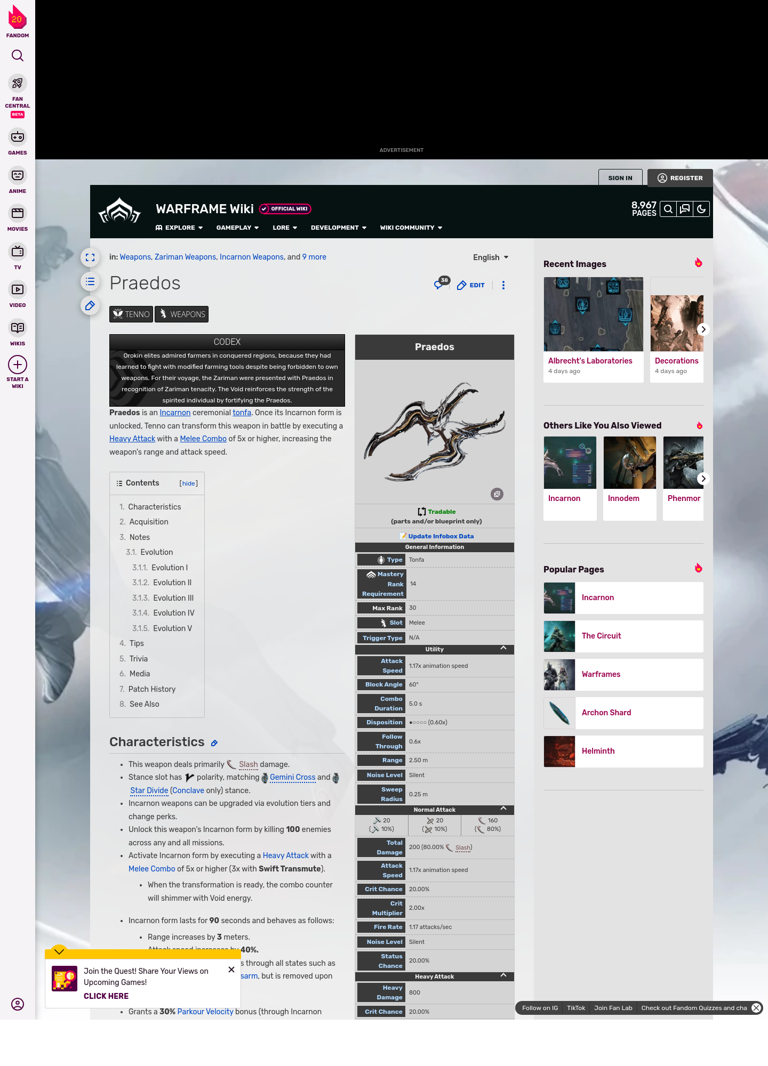Show next Recent Images
The width and height of the screenshot is (768, 1066).
click(x=703, y=329)
